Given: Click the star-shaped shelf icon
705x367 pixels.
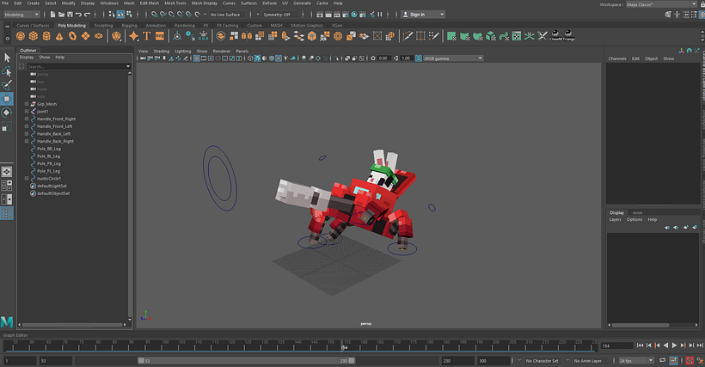Looking at the screenshot, I should click(x=133, y=36).
